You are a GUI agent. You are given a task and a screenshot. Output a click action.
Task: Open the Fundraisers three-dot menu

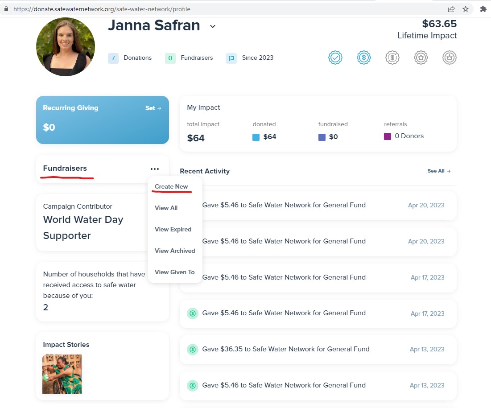click(x=155, y=169)
